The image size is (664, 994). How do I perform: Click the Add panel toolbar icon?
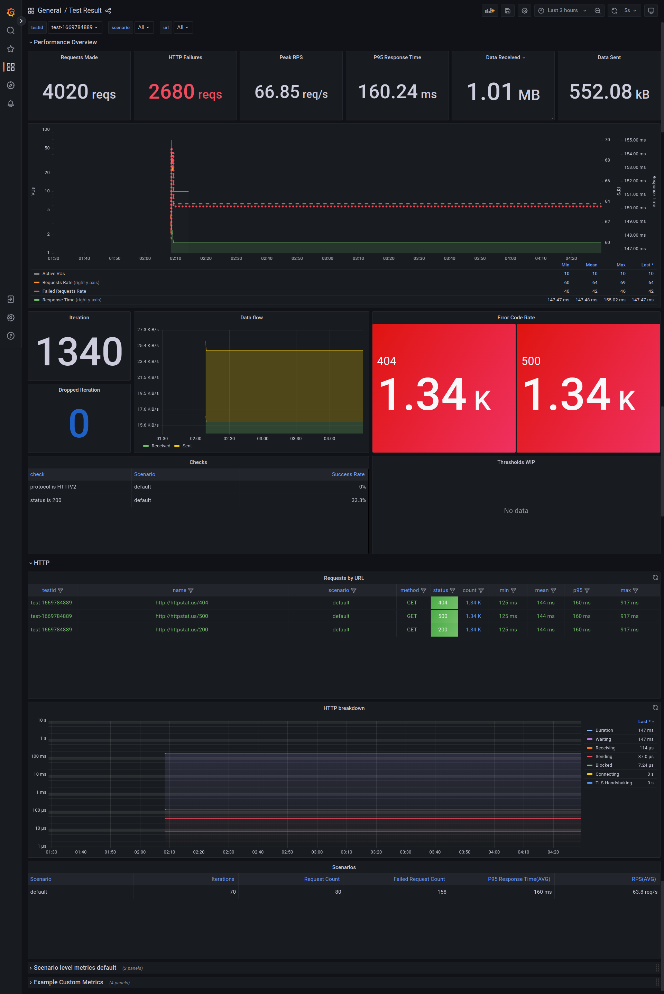(x=490, y=11)
